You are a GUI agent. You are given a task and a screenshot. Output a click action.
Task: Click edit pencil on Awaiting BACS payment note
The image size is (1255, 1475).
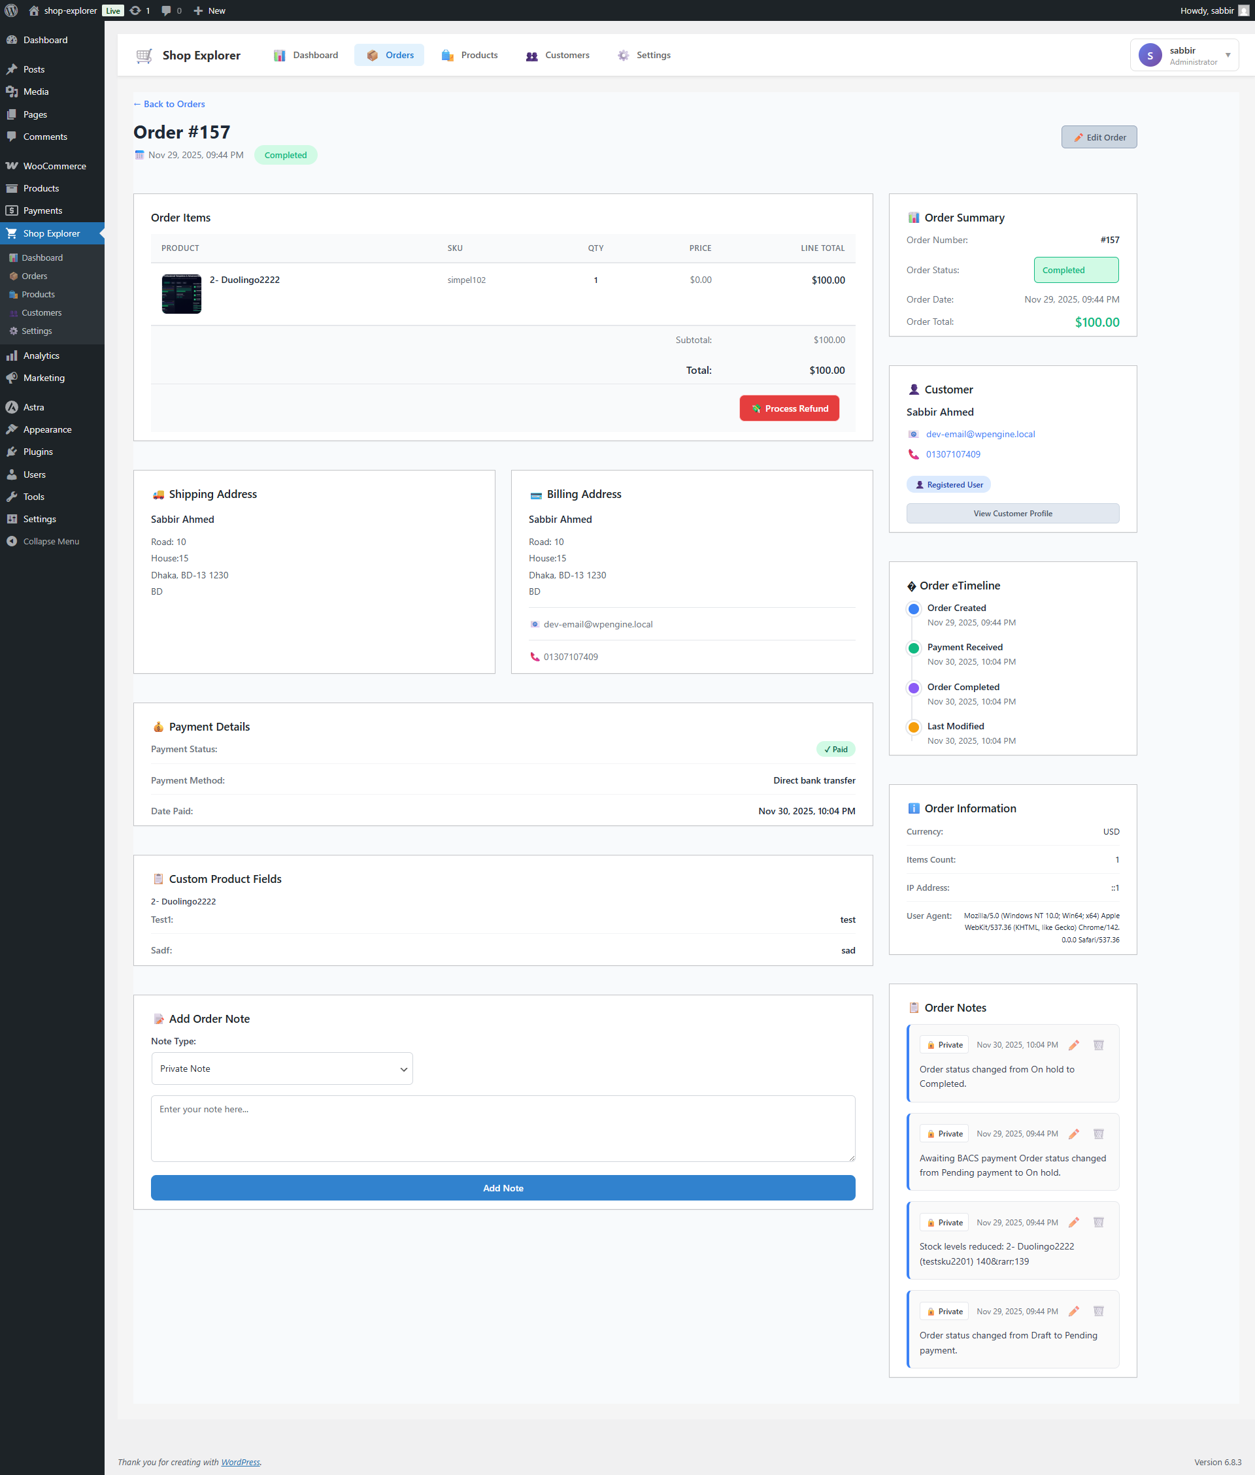click(x=1073, y=1134)
